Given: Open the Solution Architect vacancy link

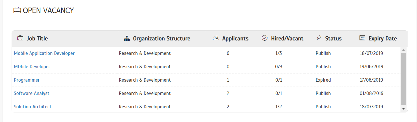Looking at the screenshot, I should (x=33, y=107).
